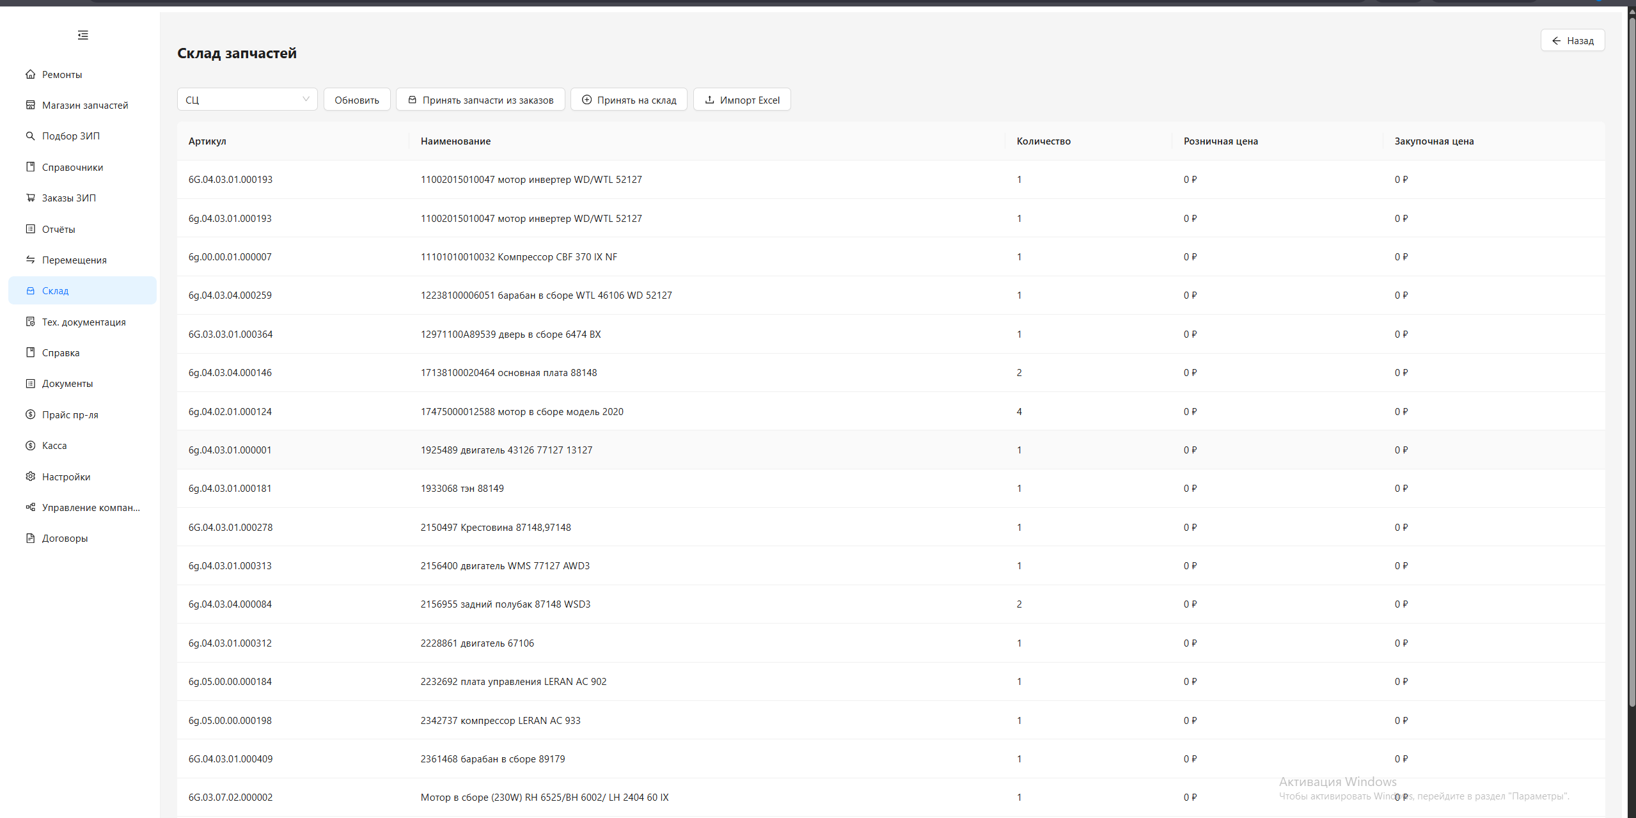
Task: Click the gear icon beside Настройки
Action: 30,476
